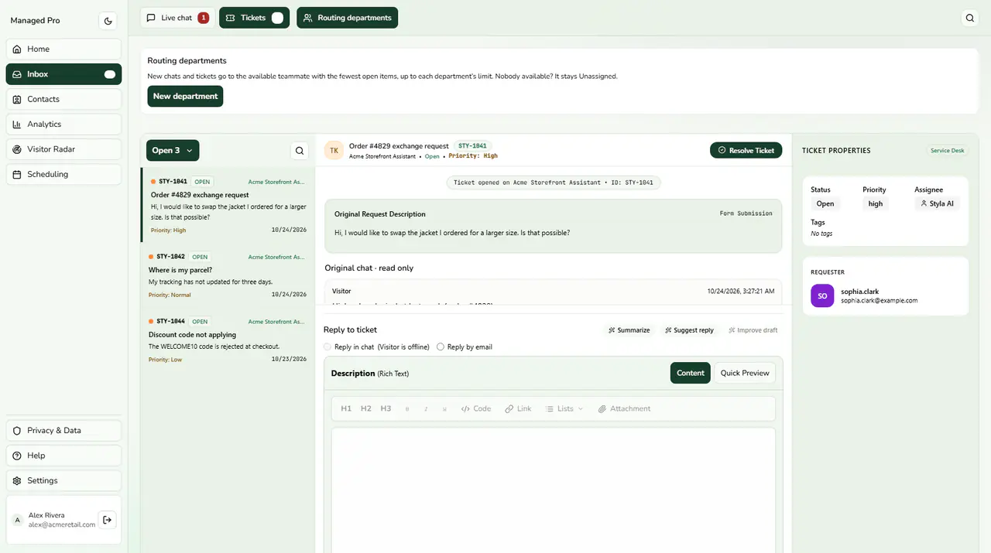Add a file with the Attachment tool
Screen dimensions: 991x553
624,408
